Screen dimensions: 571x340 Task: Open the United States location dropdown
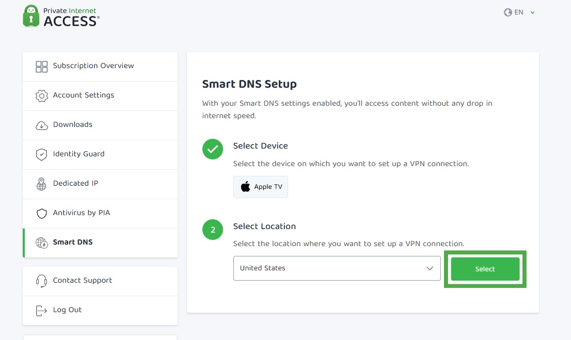point(337,268)
